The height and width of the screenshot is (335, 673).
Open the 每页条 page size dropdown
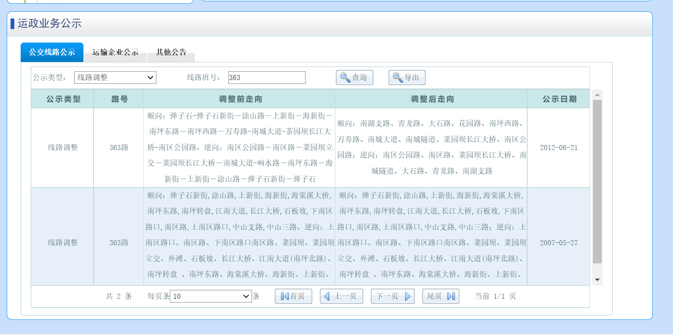point(211,296)
